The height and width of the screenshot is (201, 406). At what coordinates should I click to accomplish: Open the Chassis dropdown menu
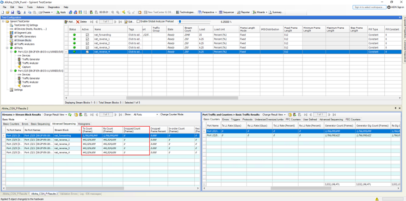(x=46, y=12)
